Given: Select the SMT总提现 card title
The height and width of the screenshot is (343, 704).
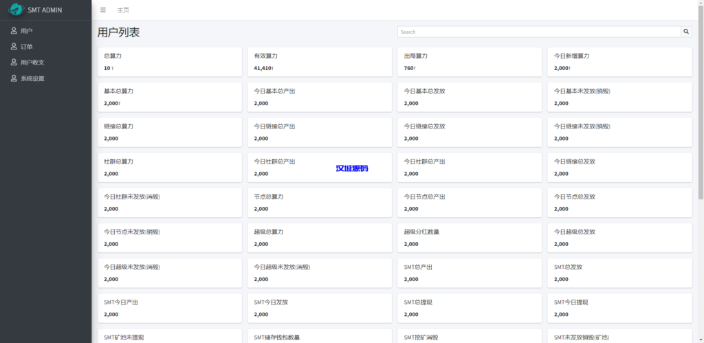Looking at the screenshot, I should click(418, 302).
